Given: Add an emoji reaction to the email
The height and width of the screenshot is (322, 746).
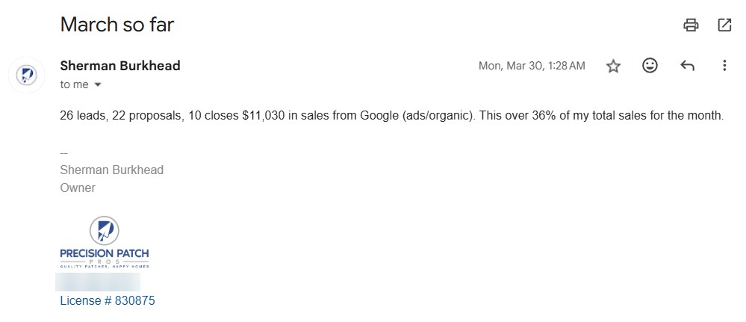Looking at the screenshot, I should coord(650,65).
